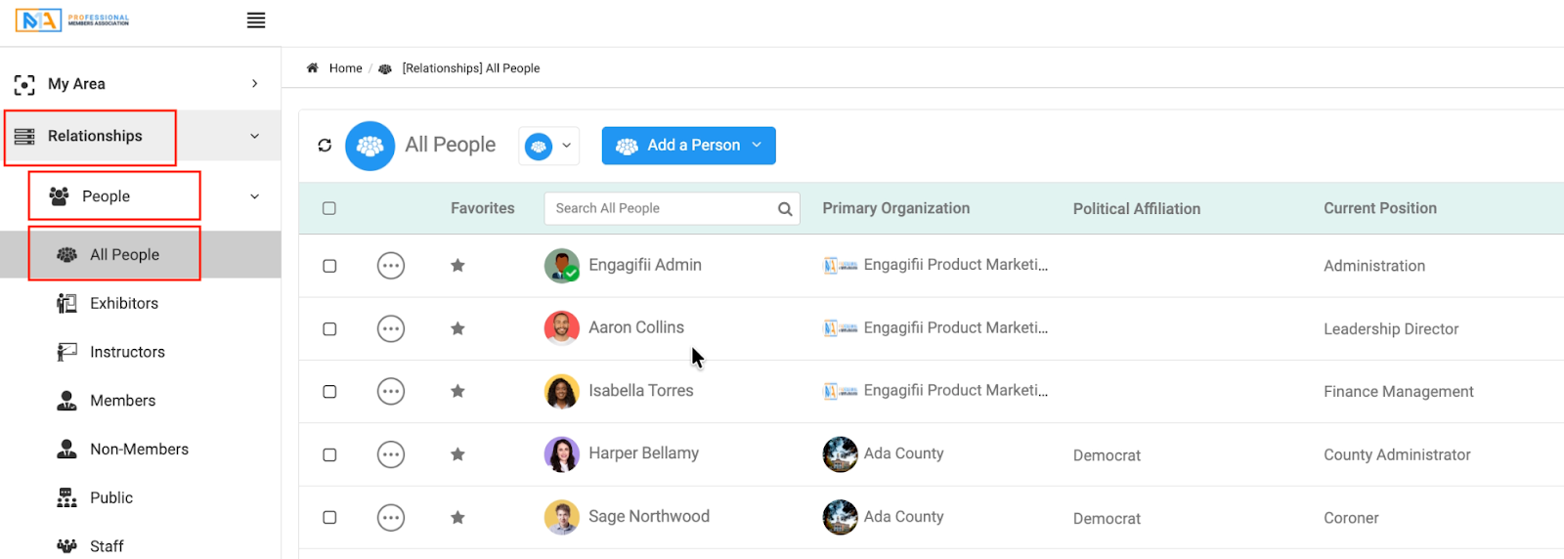Click Harper Bellamy's profile avatar

point(561,454)
